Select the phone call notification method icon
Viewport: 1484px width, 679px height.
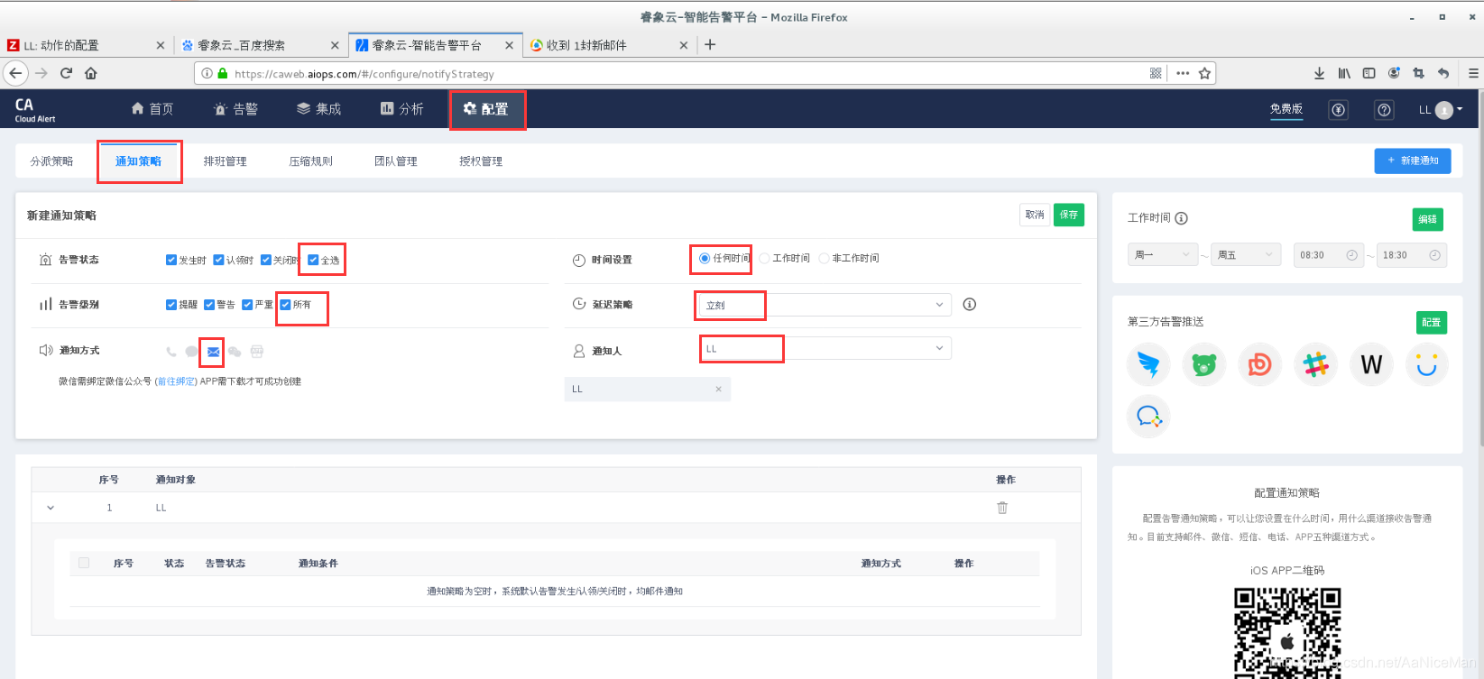coord(171,352)
